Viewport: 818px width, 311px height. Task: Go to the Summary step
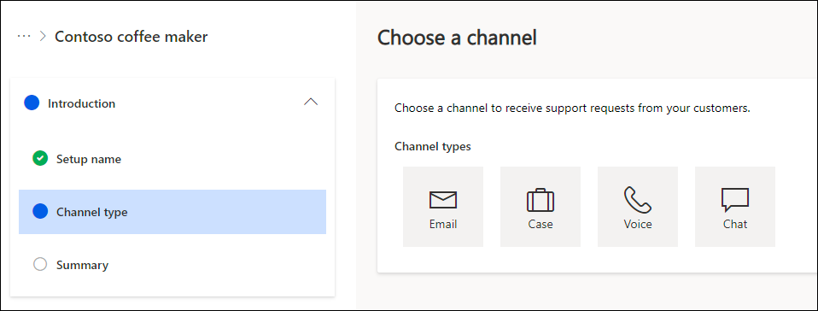pos(172,265)
